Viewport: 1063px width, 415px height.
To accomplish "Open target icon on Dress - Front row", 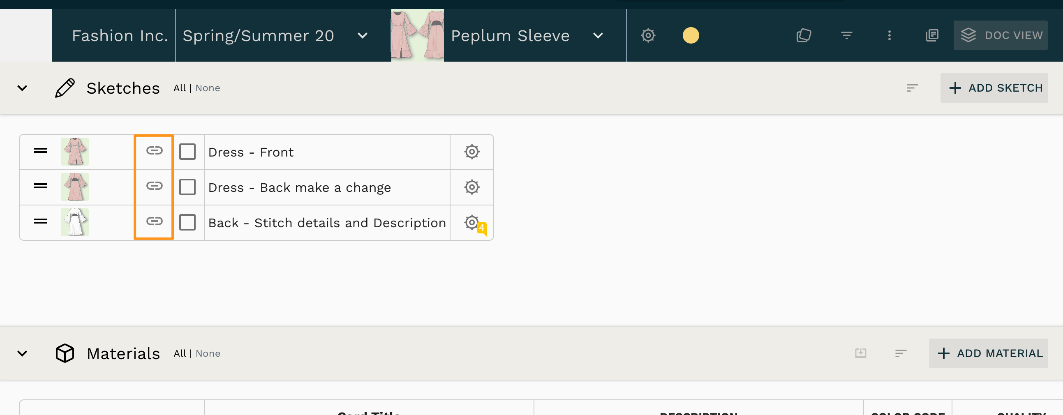I will (x=471, y=152).
